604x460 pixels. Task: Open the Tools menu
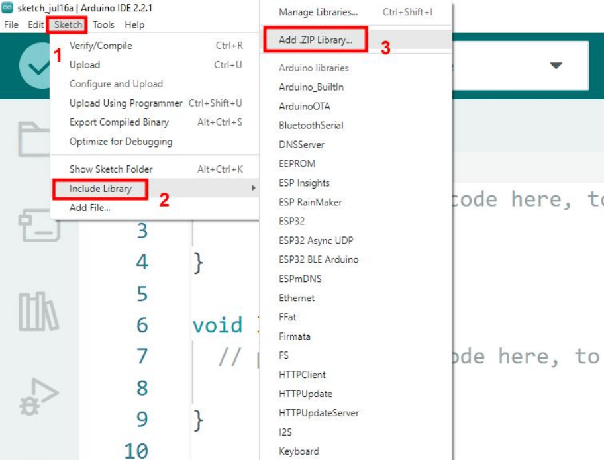pos(103,25)
